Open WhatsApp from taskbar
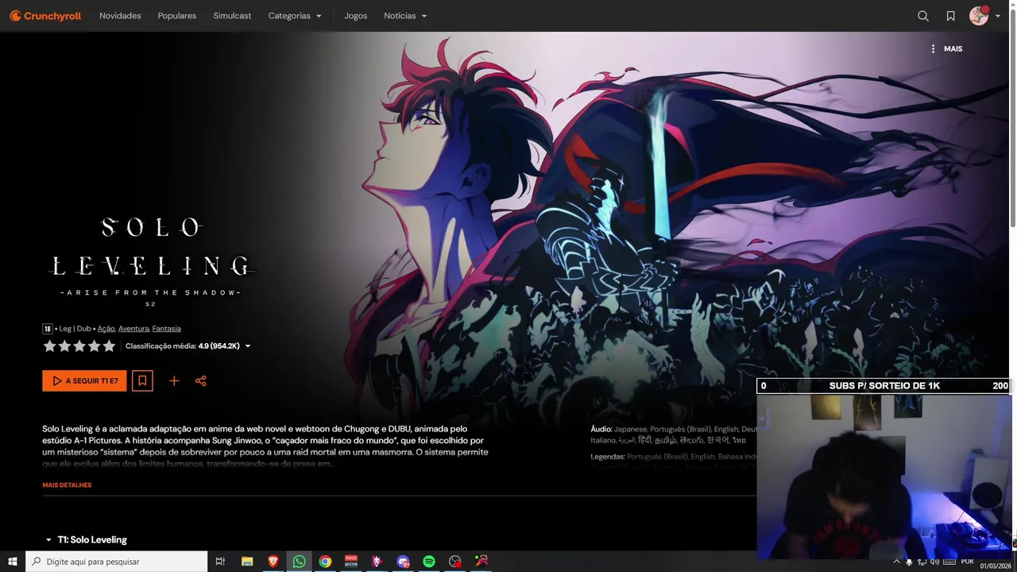The height and width of the screenshot is (572, 1017). (x=299, y=562)
